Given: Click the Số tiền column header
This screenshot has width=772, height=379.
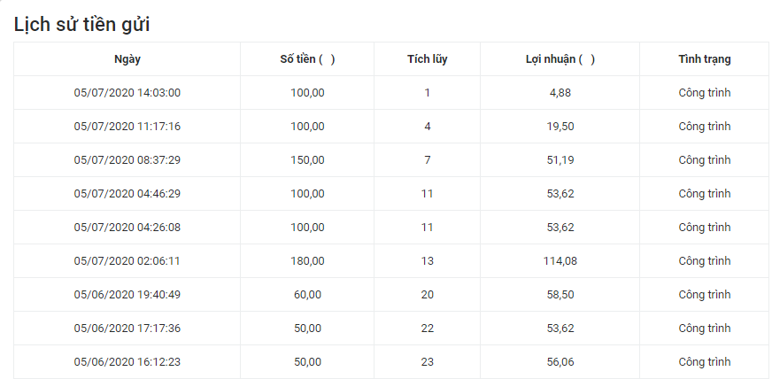Looking at the screenshot, I should (x=307, y=59).
